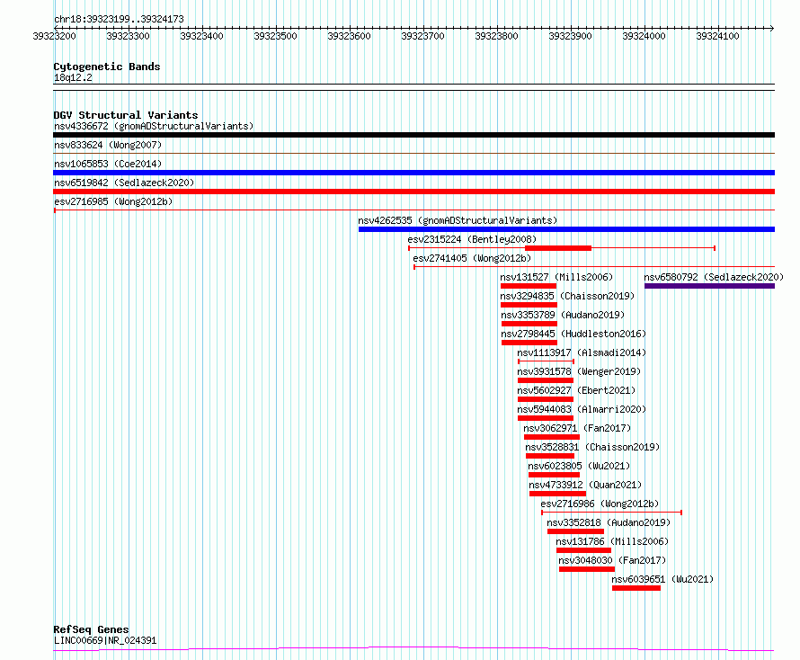The height and width of the screenshot is (660, 800).
Task: Click the magenta LINC00669 gene line
Action: tap(413, 649)
